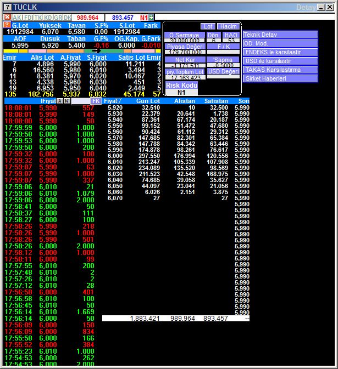The image size is (338, 369).
Task: Click the green arrow icon beside N1
Action: pos(151,18)
